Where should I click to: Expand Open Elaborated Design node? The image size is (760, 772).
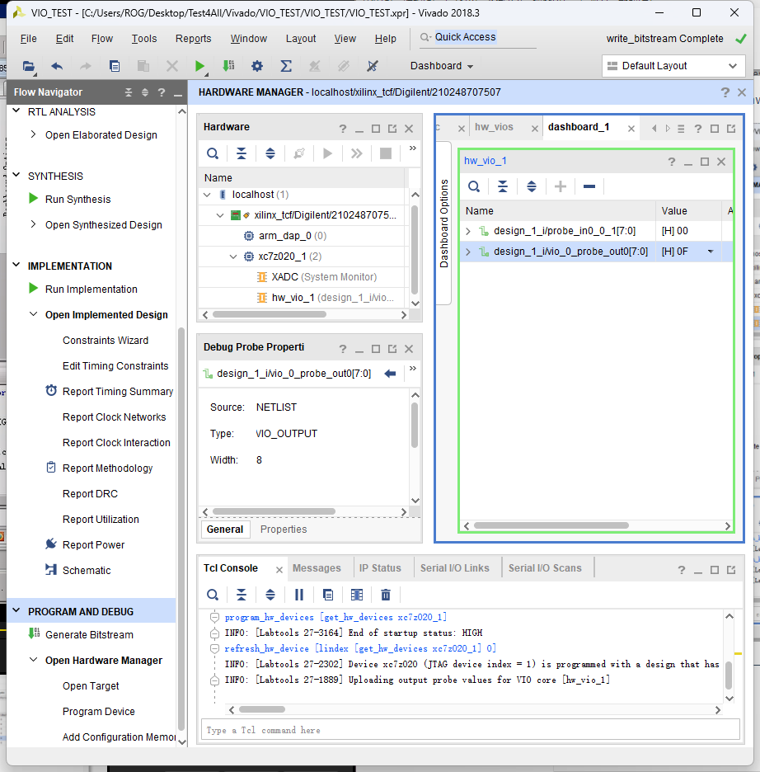[33, 134]
